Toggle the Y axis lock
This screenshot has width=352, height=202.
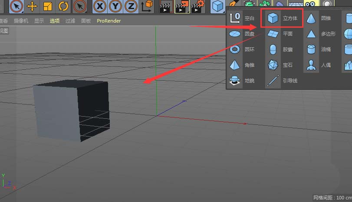115,6
